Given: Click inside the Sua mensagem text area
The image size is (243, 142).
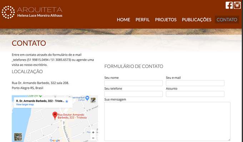Looking at the screenshot, I should pos(167,121).
